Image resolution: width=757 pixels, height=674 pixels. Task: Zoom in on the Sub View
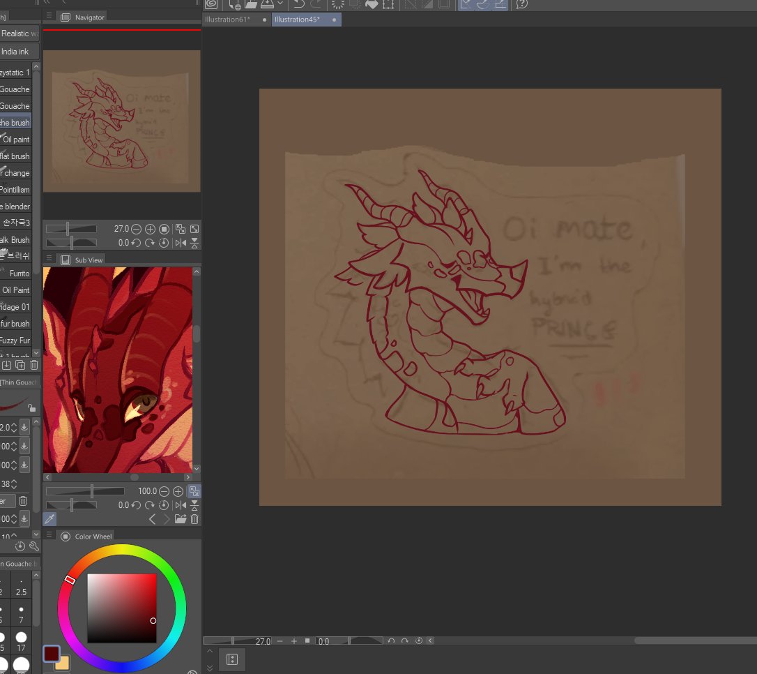(x=178, y=491)
